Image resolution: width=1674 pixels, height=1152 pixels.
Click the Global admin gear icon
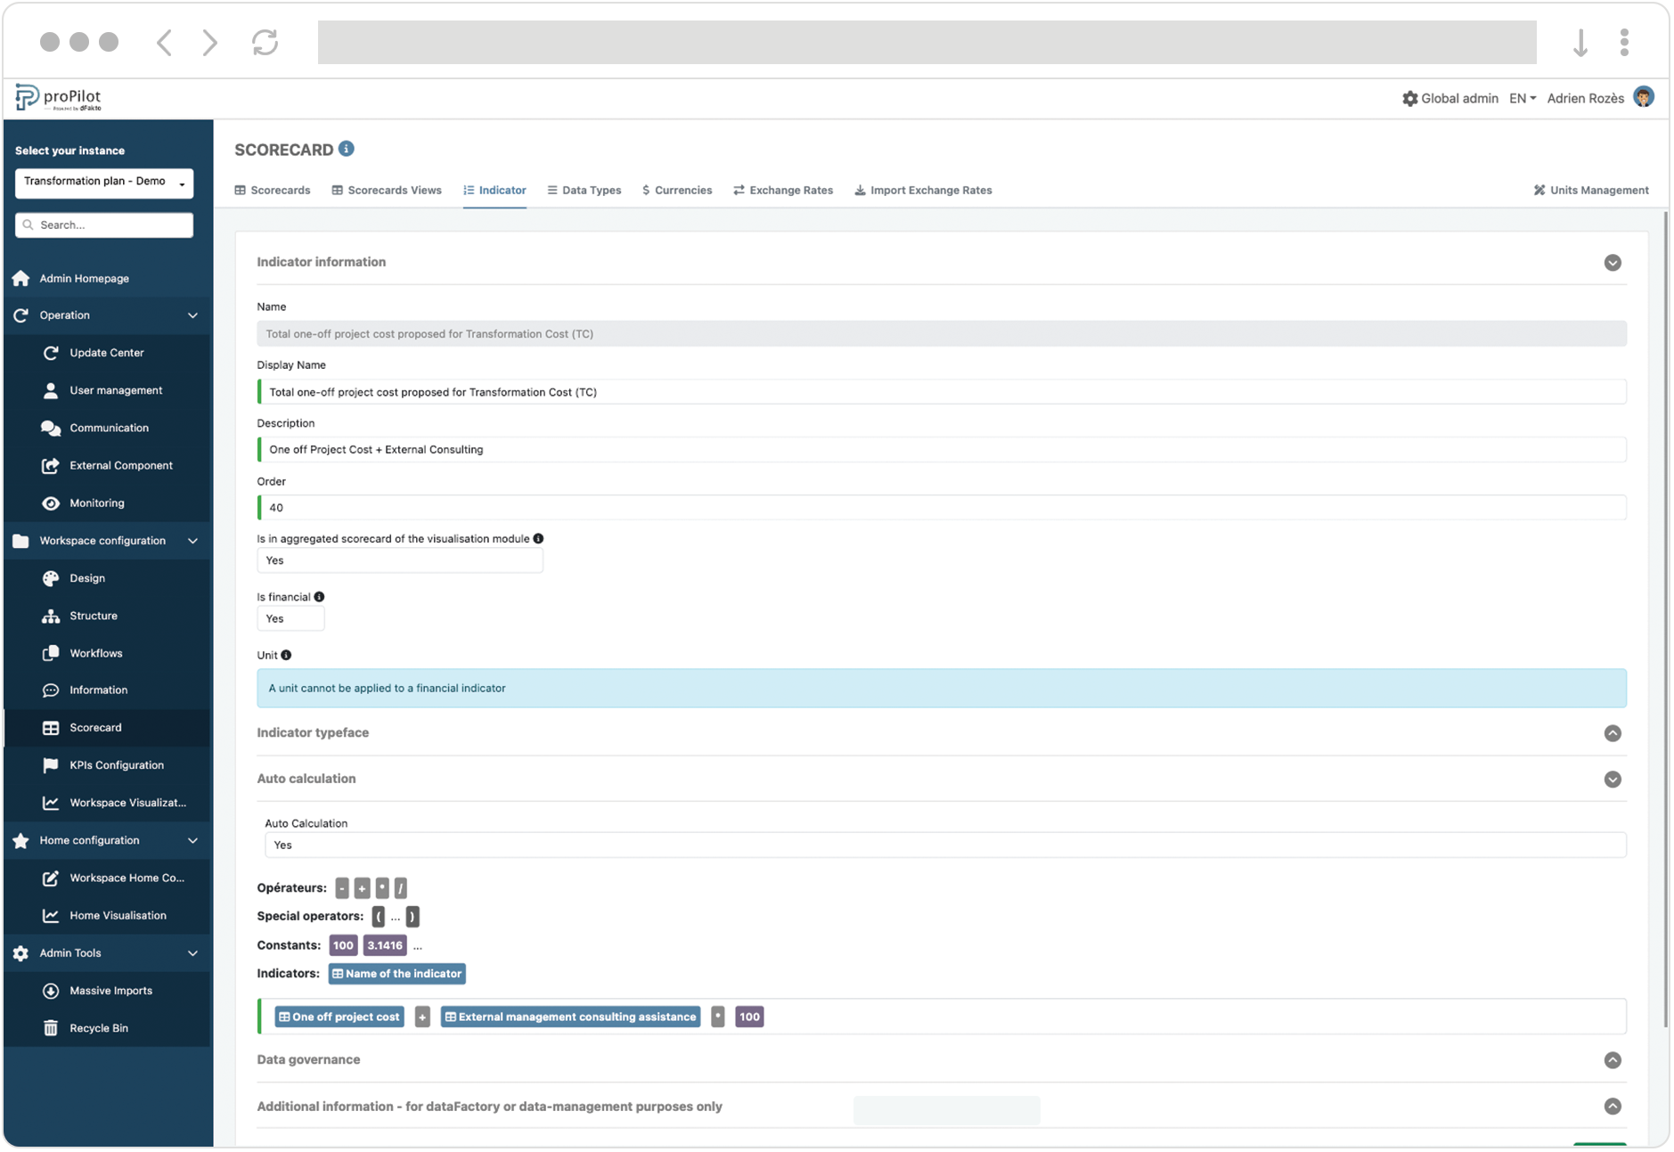[1409, 99]
